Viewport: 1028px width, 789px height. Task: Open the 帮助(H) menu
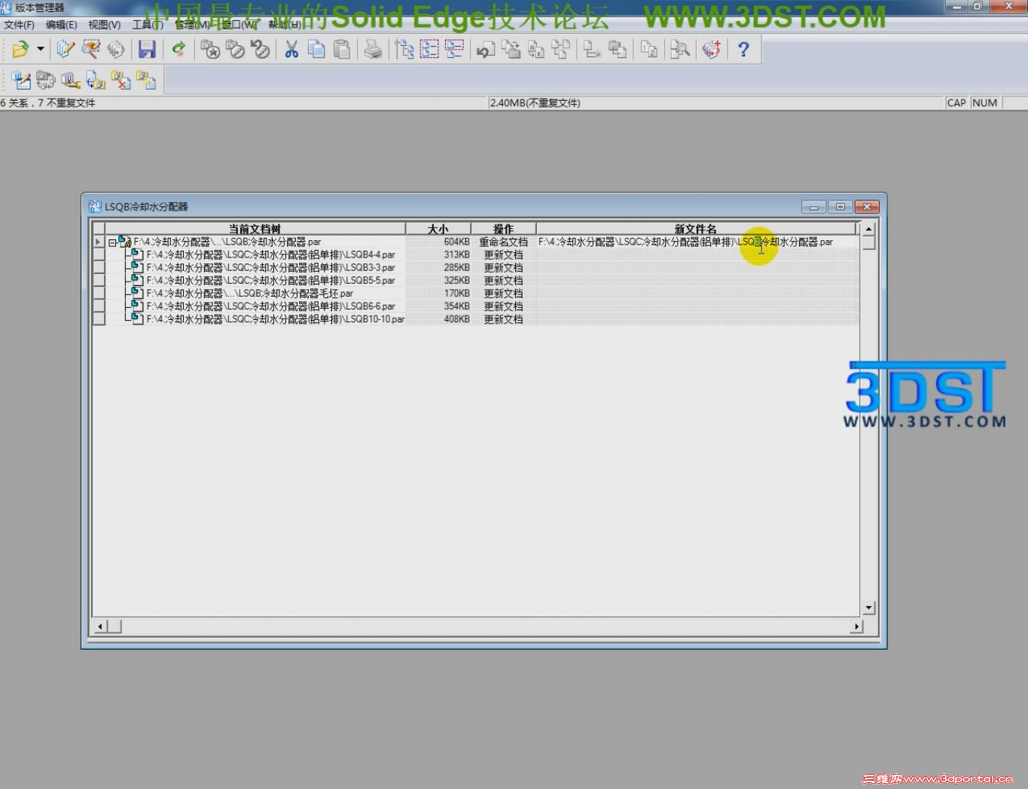point(285,25)
